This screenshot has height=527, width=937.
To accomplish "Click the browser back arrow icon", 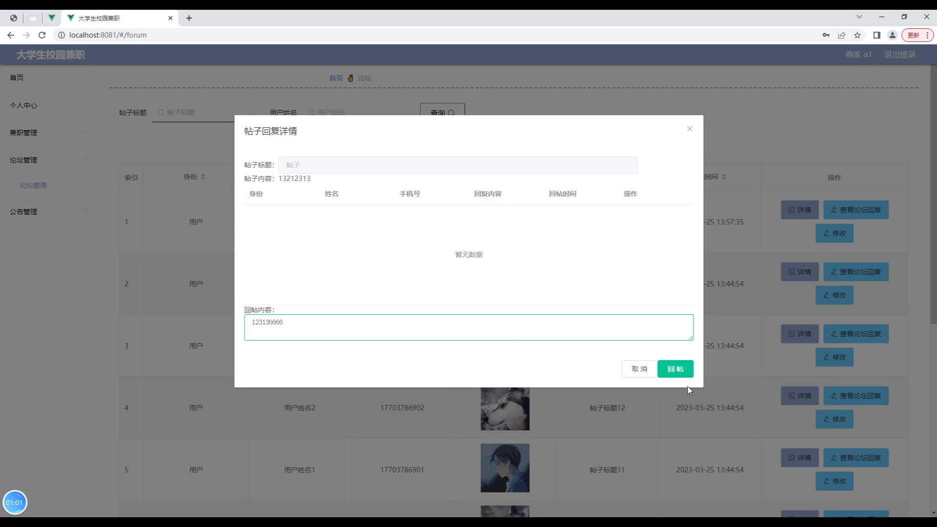I will tap(11, 35).
